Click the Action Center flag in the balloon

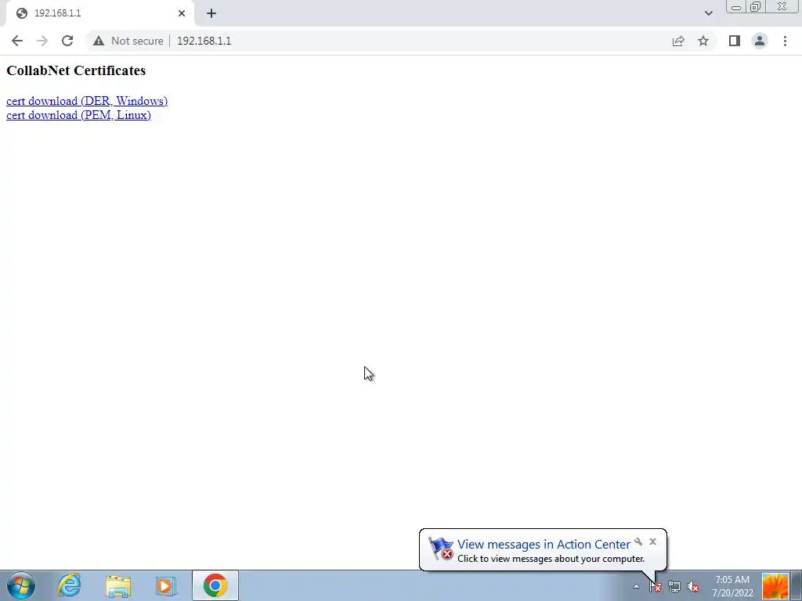tap(440, 549)
